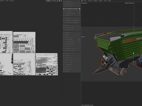This screenshot has height=106, width=142.
Task: Open the Selection menu in UV editor
Action: coord(2,1)
